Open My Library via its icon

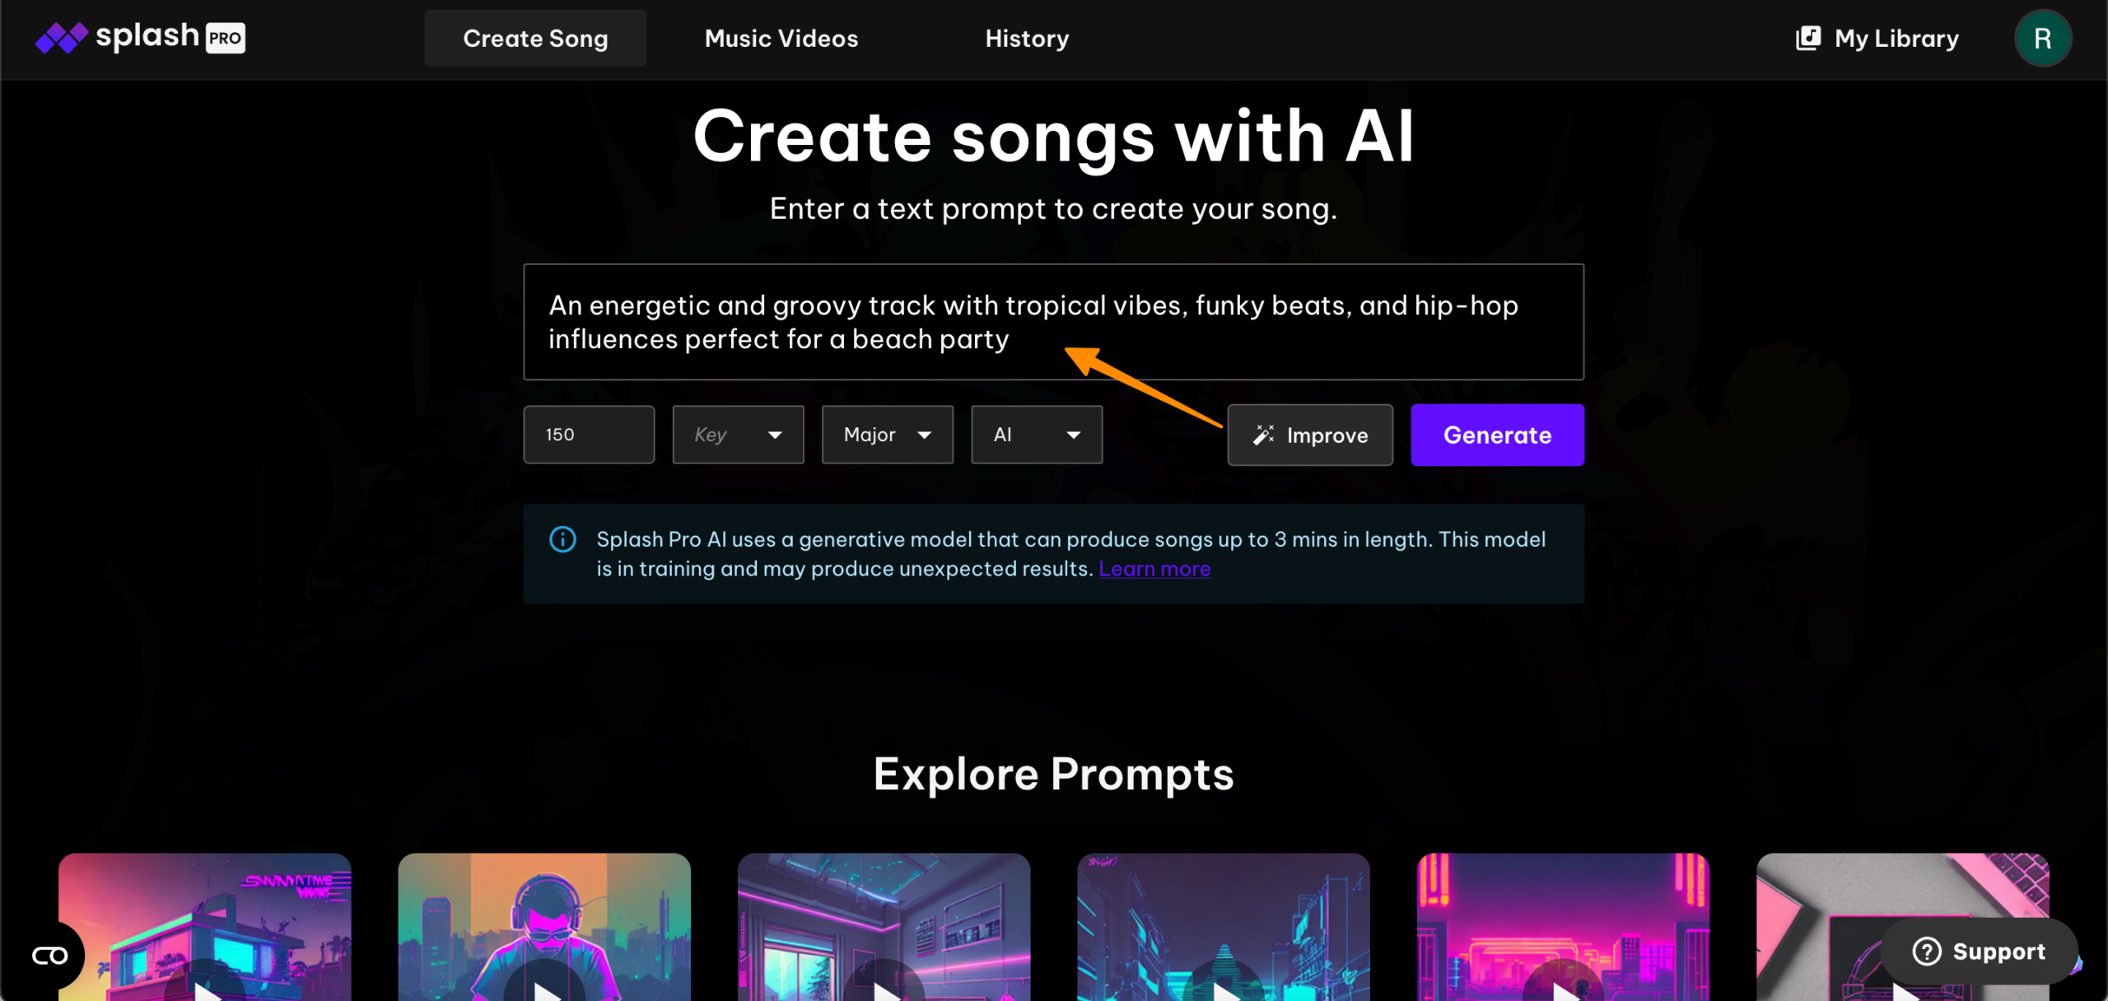(x=1808, y=38)
